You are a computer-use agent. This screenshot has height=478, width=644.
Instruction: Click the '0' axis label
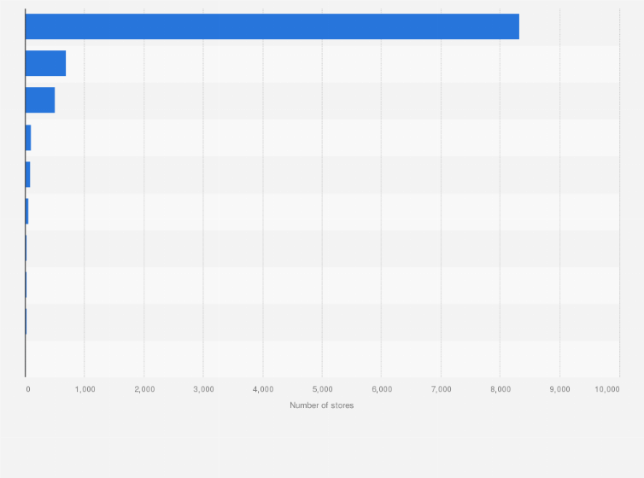point(28,389)
